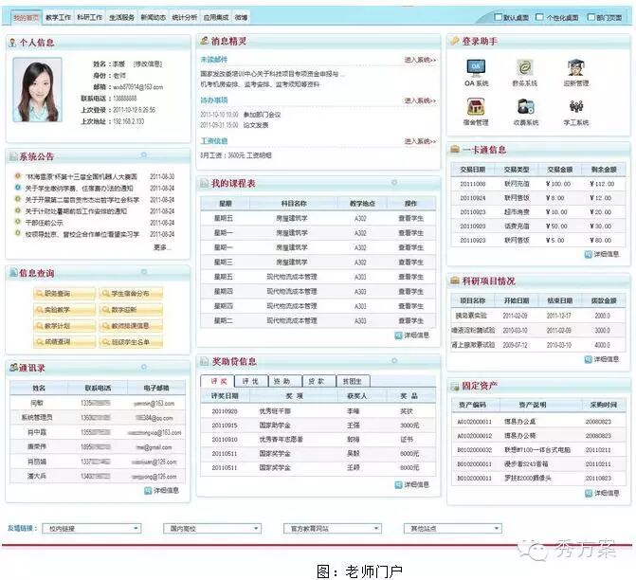
Task: Click 详细信息 icon under 一卡通信息 table
Action: point(589,254)
